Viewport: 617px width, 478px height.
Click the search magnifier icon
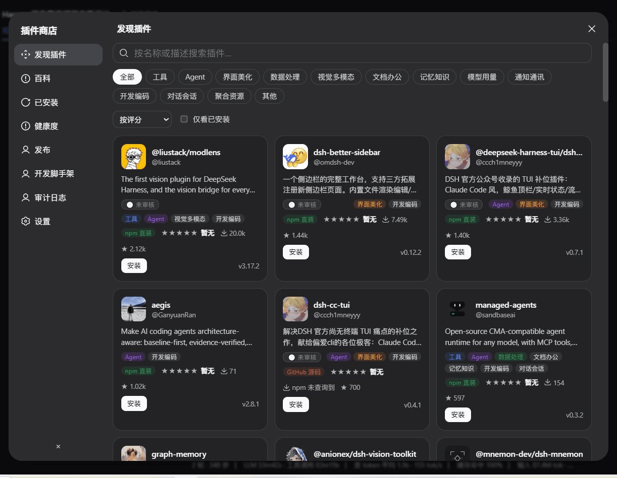pyautogui.click(x=124, y=53)
